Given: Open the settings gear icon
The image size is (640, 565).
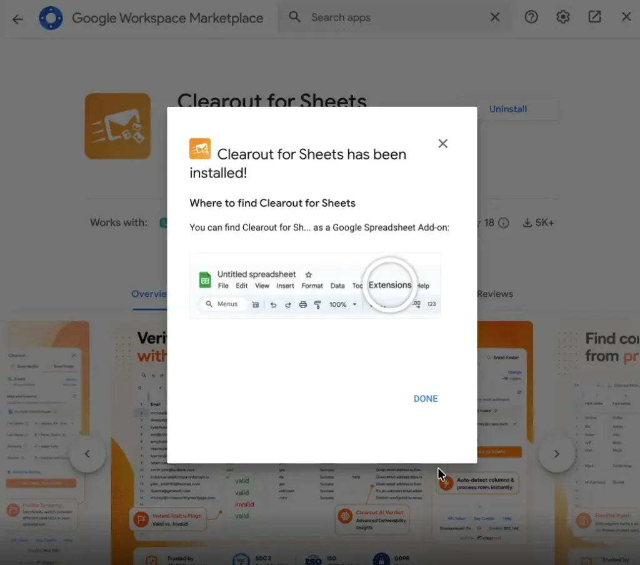Looking at the screenshot, I should pyautogui.click(x=563, y=17).
